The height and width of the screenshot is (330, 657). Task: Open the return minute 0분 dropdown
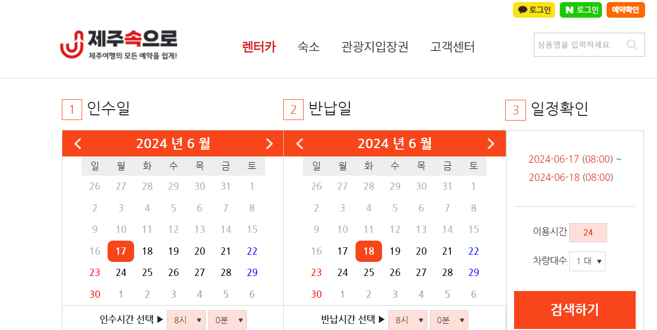pos(449,320)
